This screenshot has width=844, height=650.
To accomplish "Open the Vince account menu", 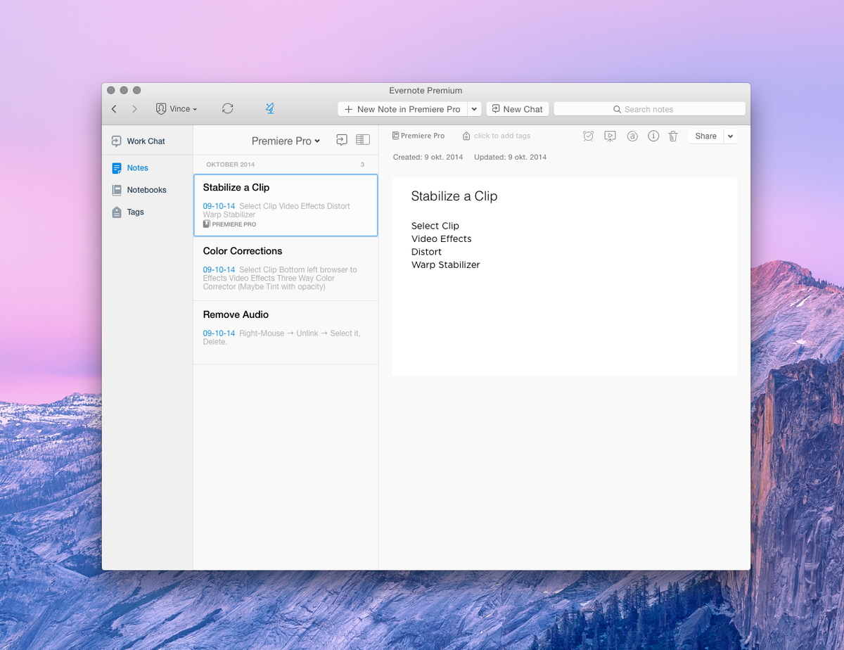I will tap(177, 109).
